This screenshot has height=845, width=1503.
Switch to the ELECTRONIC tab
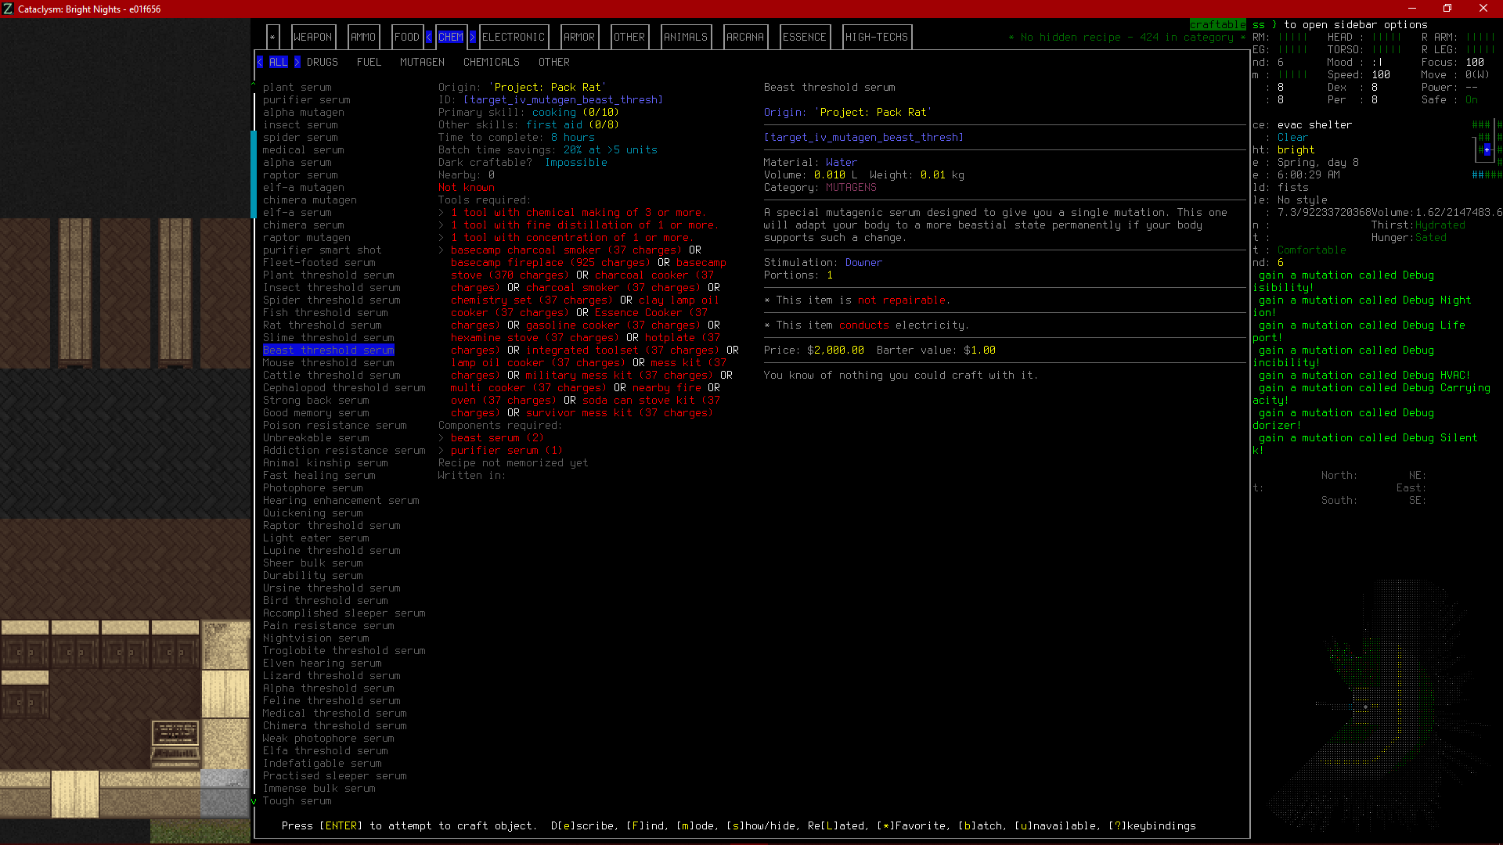pyautogui.click(x=513, y=37)
